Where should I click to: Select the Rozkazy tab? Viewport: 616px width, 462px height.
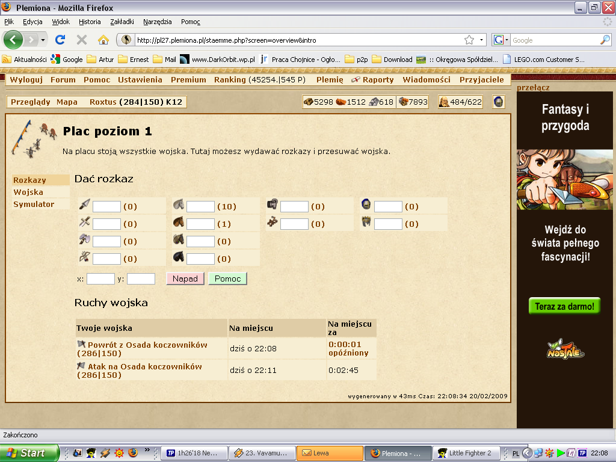[x=41, y=180]
